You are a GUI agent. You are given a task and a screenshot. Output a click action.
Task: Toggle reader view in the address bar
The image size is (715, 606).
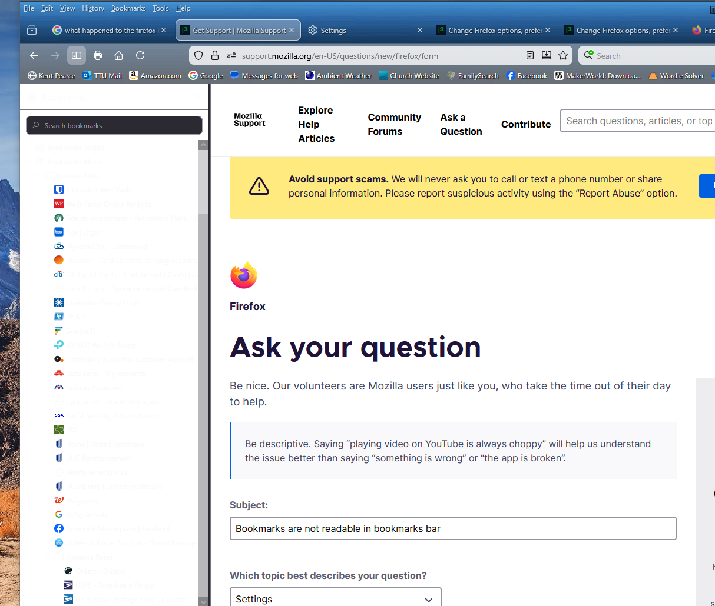pyautogui.click(x=530, y=55)
